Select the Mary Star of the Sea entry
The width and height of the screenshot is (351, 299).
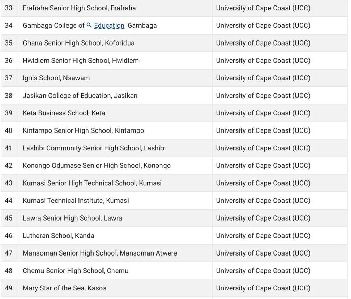coord(64,288)
